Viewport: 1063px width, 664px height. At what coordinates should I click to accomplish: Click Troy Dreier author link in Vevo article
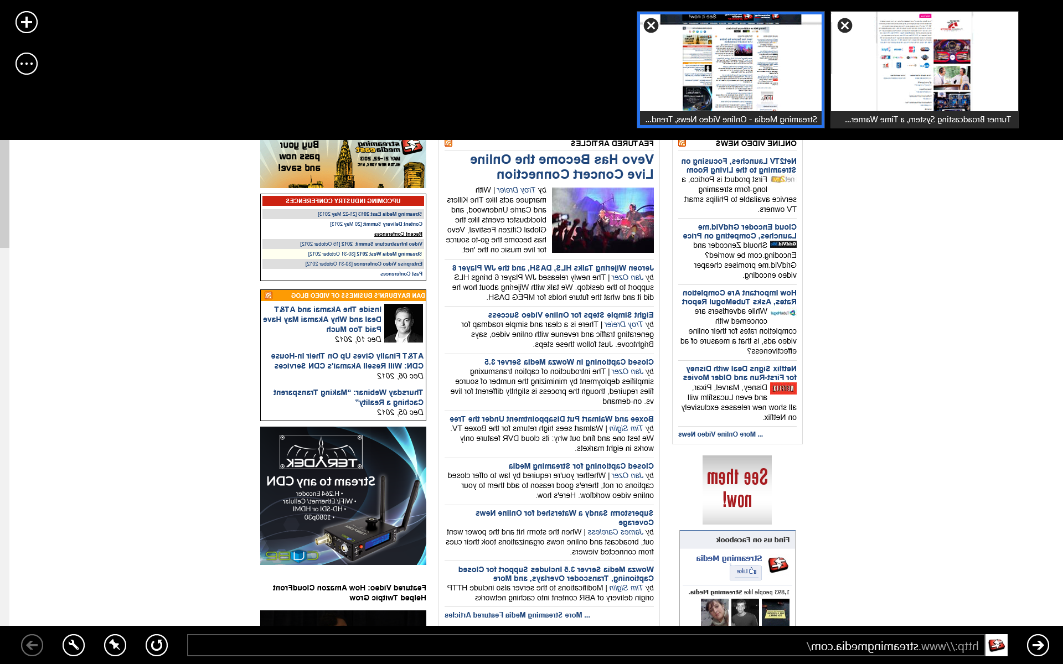point(516,190)
